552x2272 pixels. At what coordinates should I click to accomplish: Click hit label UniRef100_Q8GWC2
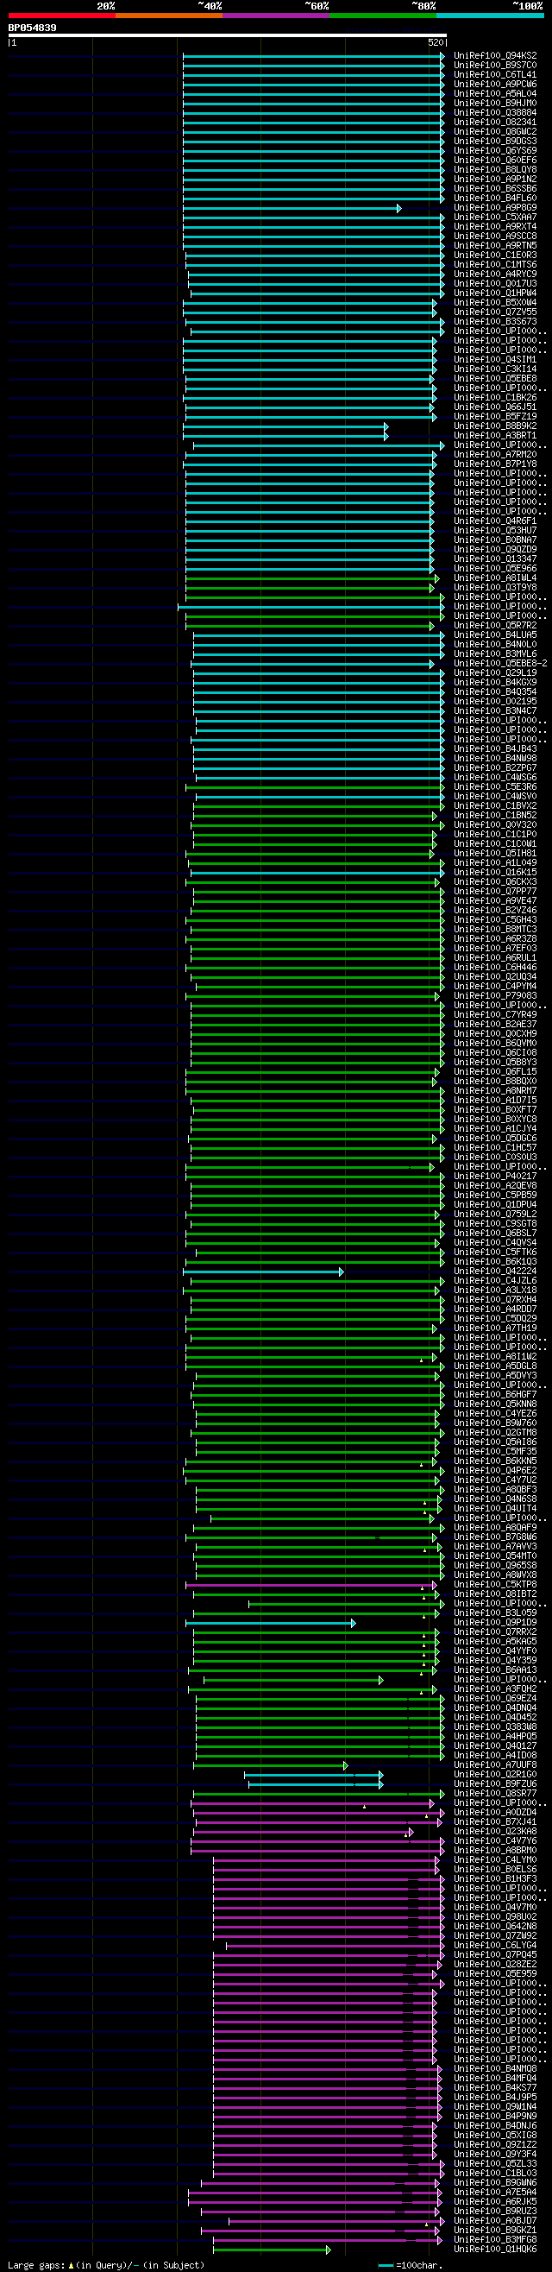[x=496, y=131]
